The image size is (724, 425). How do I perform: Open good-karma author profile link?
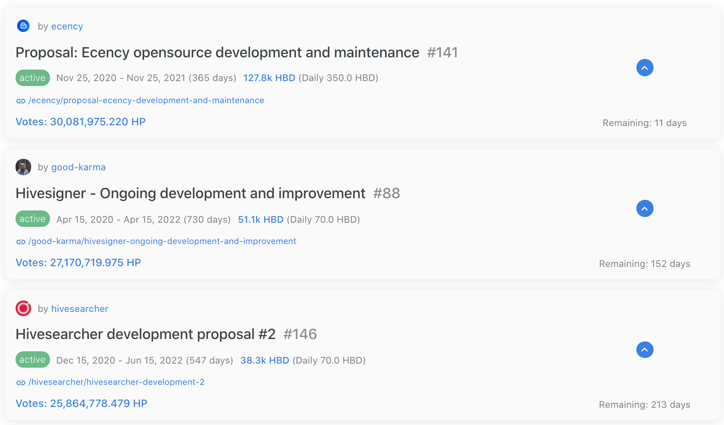pos(78,167)
